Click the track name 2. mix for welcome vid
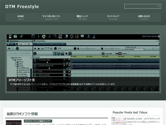The width and height of the screenshot is (166, 125). click(x=45, y=66)
